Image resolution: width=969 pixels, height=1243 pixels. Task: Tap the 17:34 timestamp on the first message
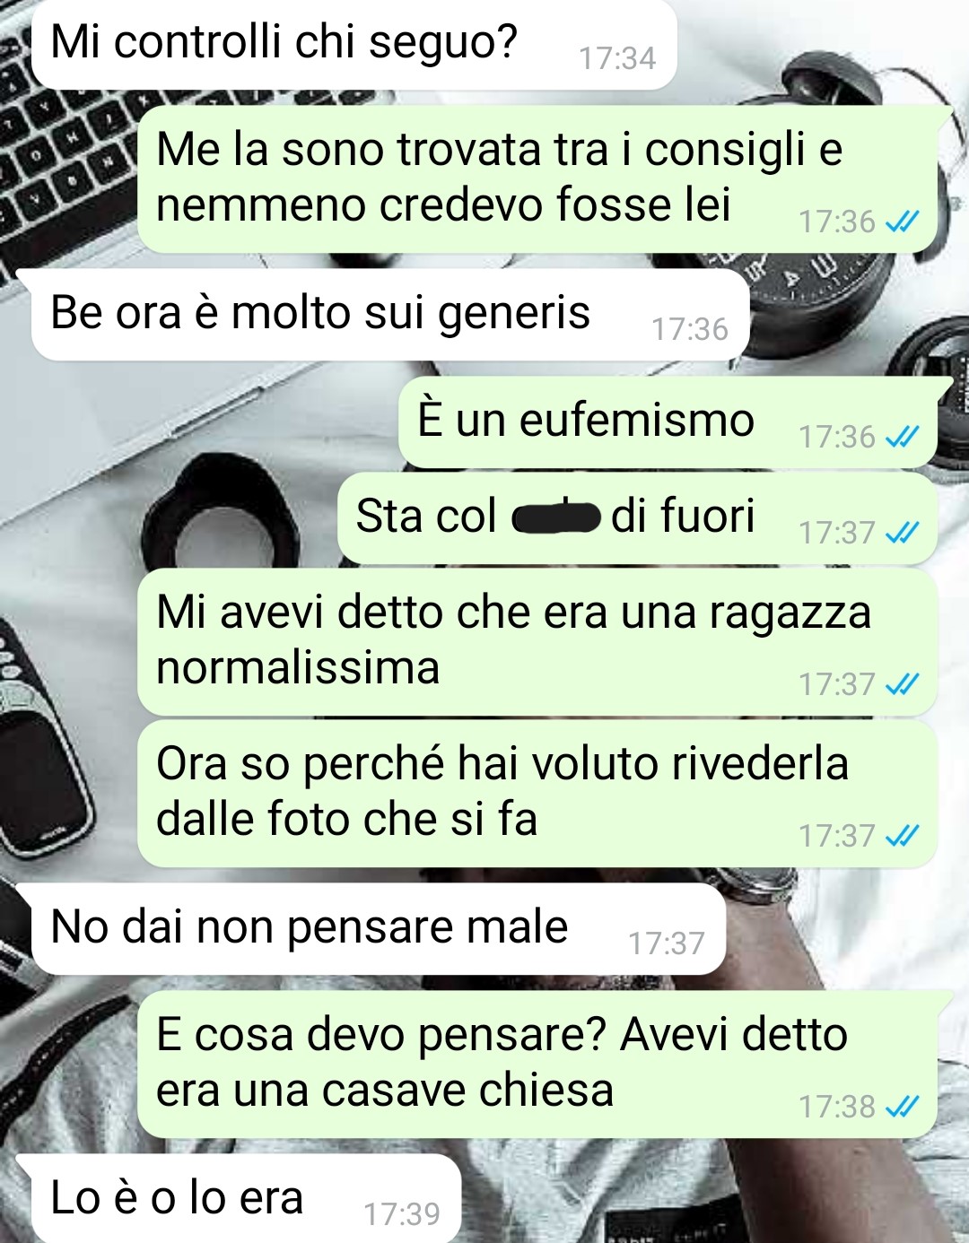pos(617,58)
